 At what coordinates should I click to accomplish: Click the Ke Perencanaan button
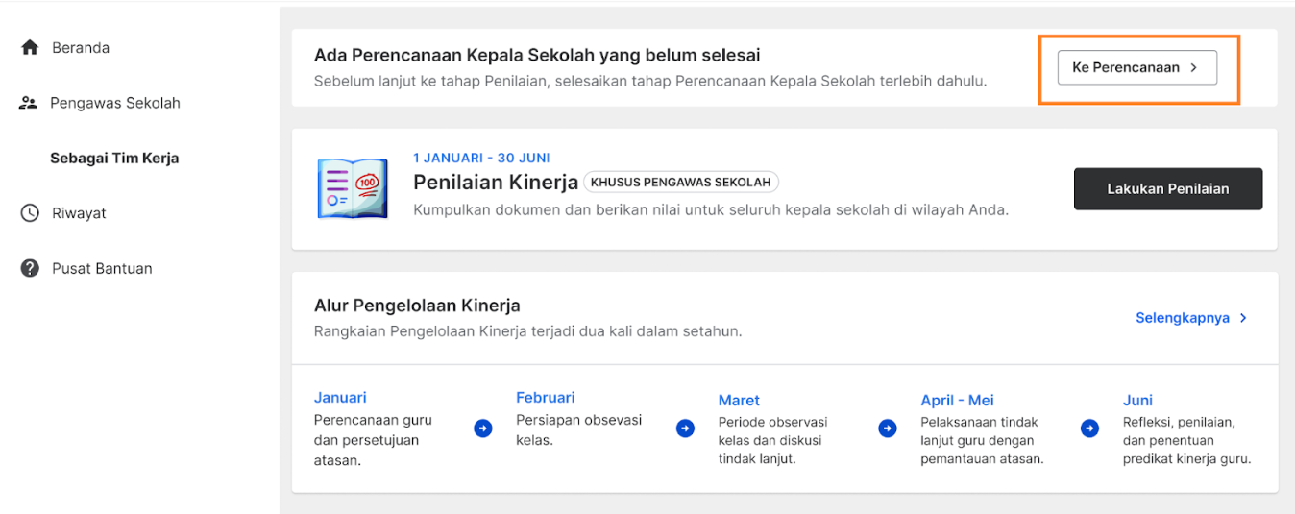(1137, 68)
